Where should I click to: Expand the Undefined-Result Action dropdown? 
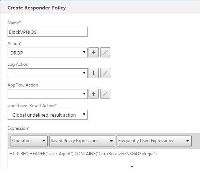pyautogui.click(x=48, y=114)
